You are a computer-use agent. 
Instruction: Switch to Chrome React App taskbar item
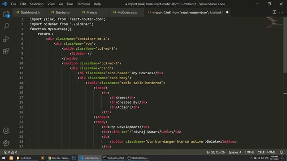(58, 158)
